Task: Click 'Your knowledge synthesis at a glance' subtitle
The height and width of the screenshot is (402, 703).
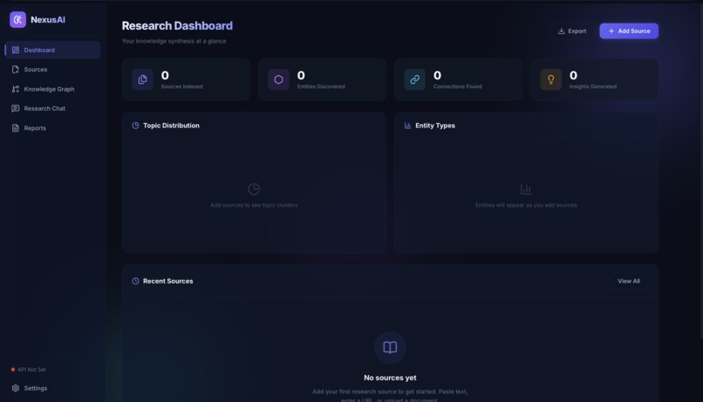Action: [174, 41]
